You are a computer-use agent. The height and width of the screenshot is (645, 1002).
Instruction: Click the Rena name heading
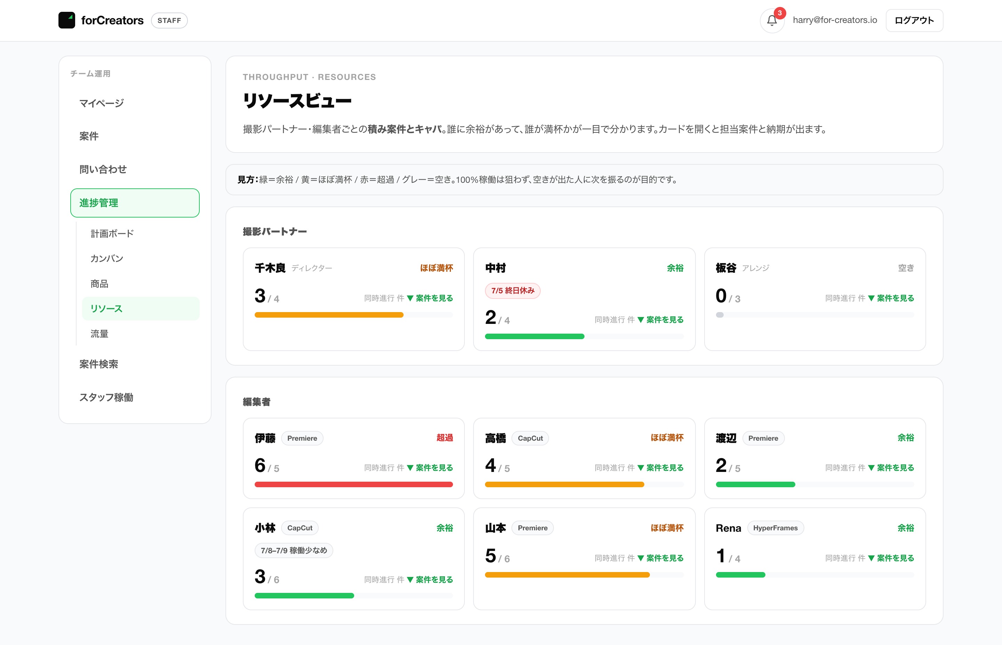tap(728, 528)
